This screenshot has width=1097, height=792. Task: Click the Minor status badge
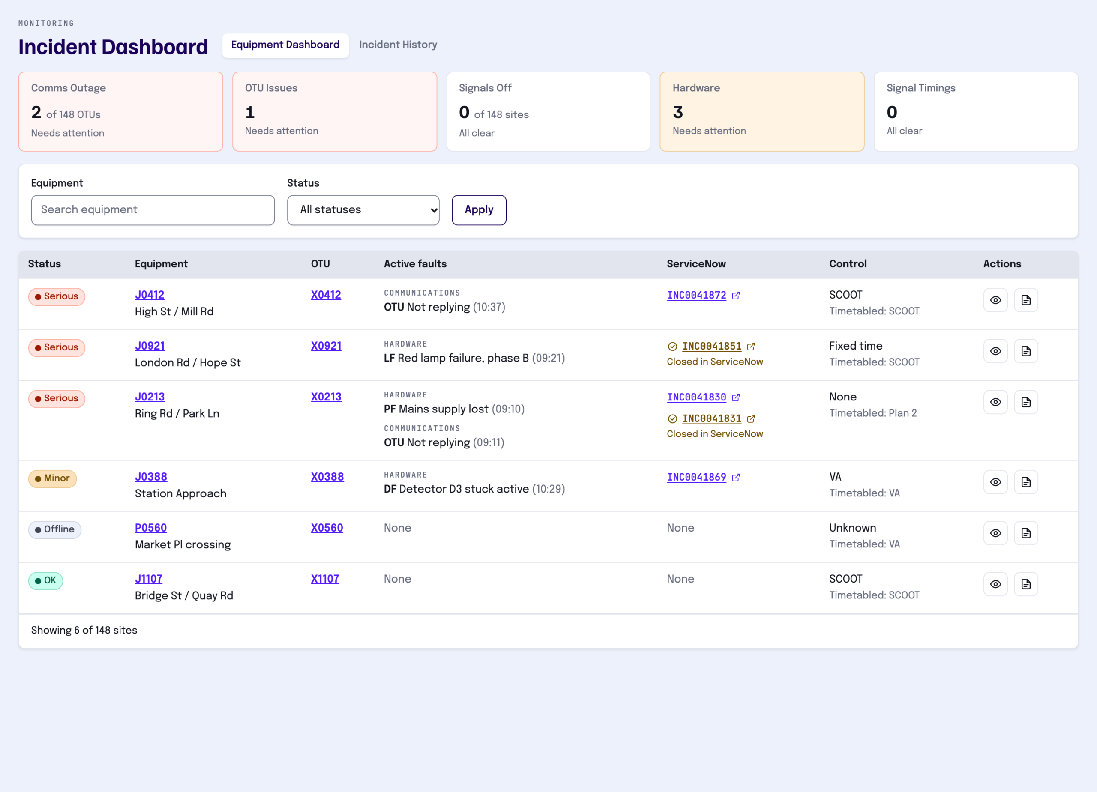pos(53,479)
